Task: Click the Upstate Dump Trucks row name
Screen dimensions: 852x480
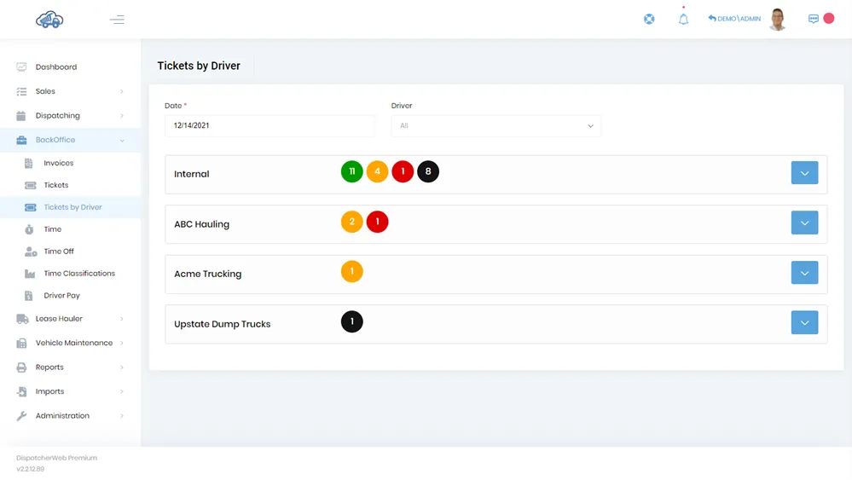Action: click(x=223, y=324)
